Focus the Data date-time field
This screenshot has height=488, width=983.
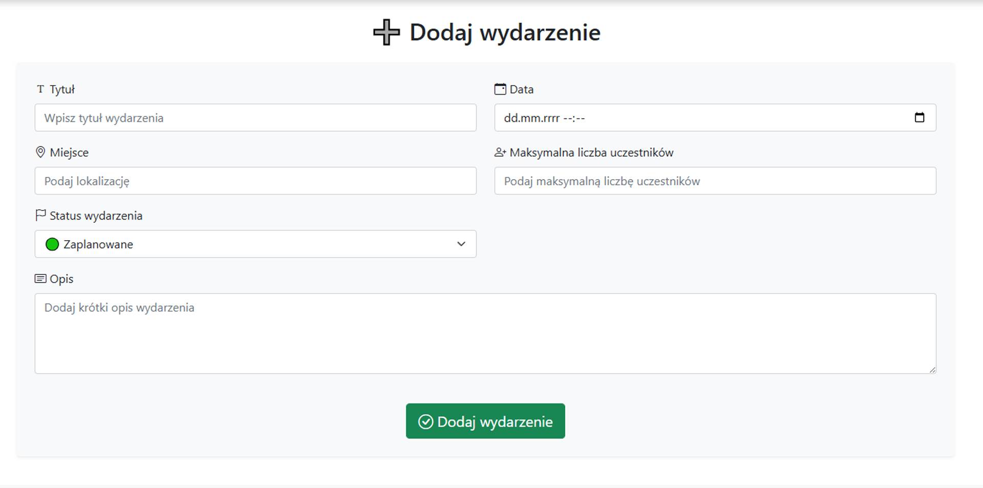click(x=715, y=118)
